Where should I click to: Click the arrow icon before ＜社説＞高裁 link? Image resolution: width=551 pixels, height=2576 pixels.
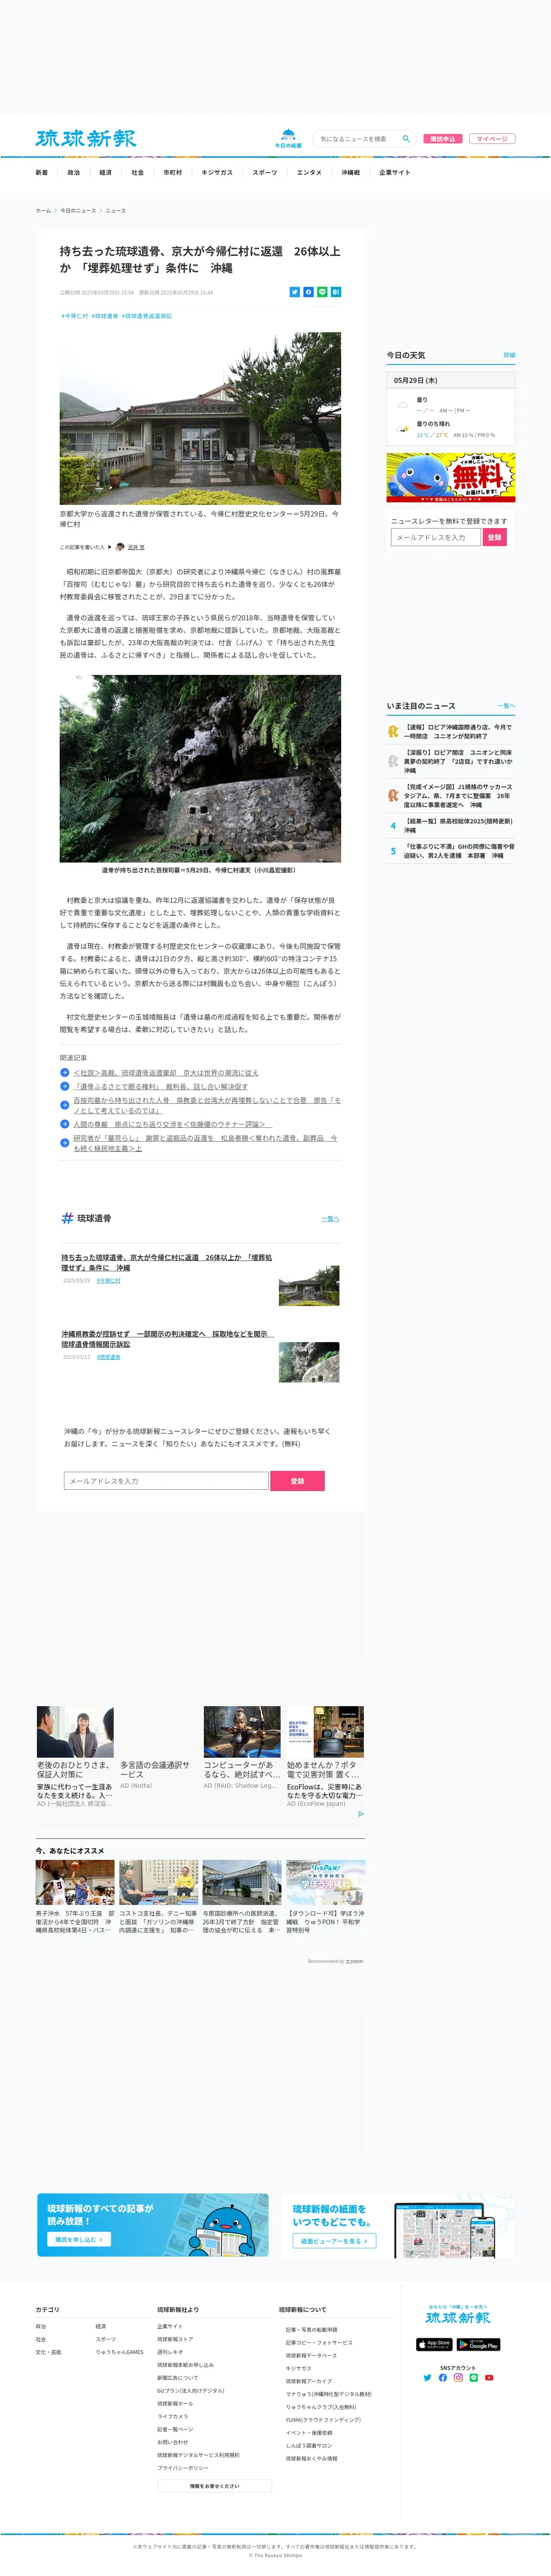(x=65, y=1073)
